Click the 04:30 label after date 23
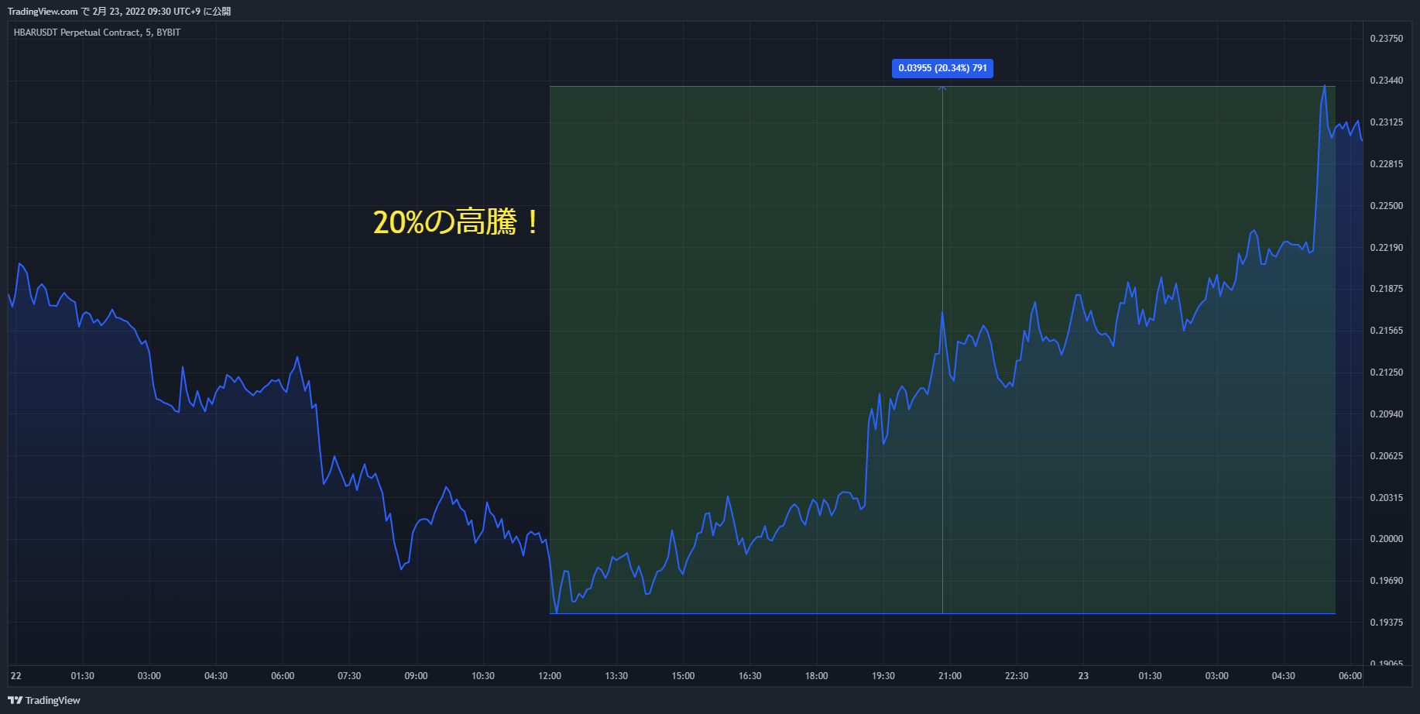Screen dimensions: 1420x714 1283,676
